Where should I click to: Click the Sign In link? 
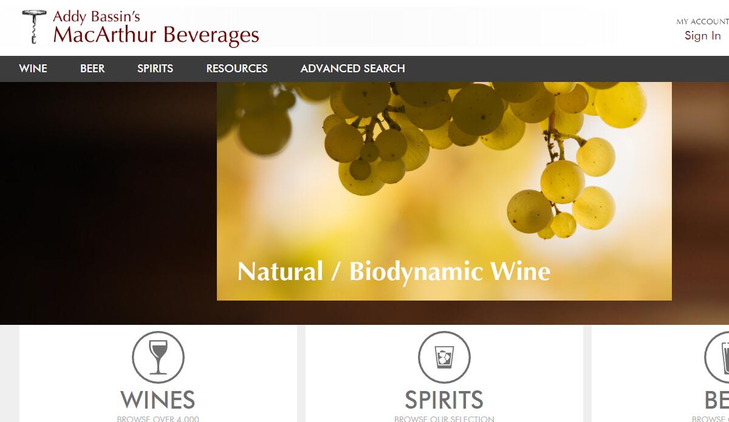pos(703,36)
